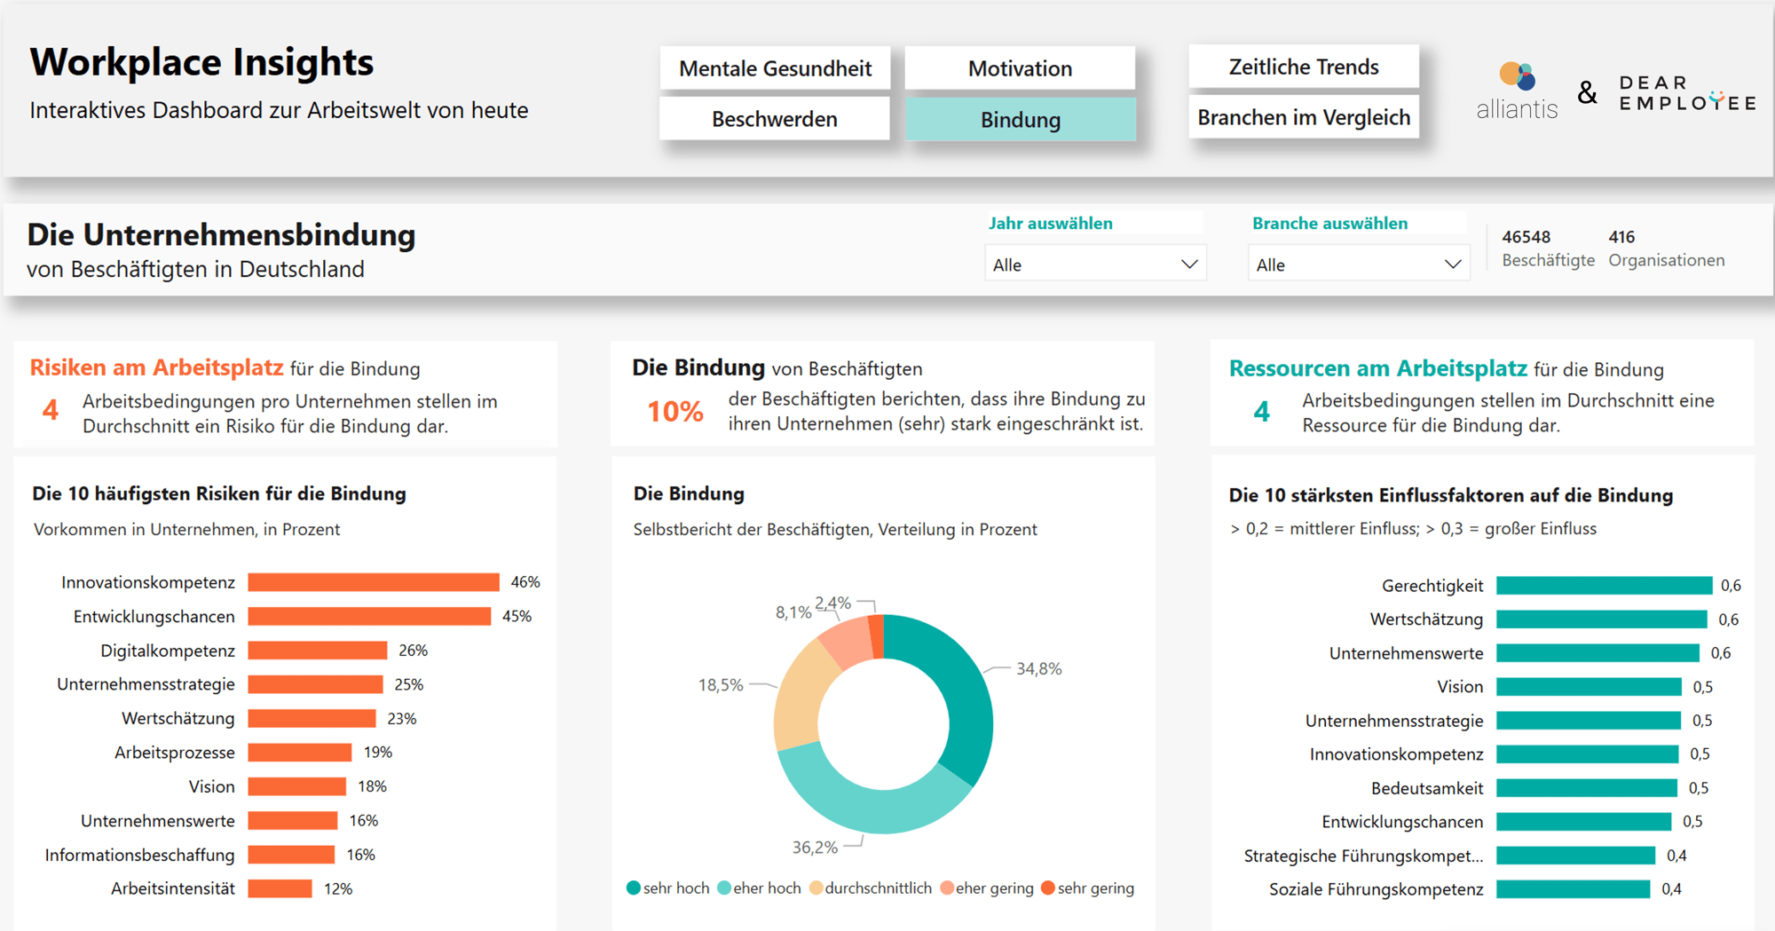
Task: Open the Jahr auswählen dropdown
Action: click(1095, 264)
